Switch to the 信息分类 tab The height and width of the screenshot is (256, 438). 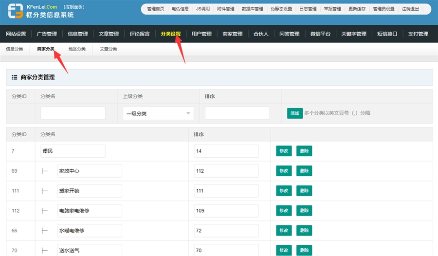tap(15, 49)
